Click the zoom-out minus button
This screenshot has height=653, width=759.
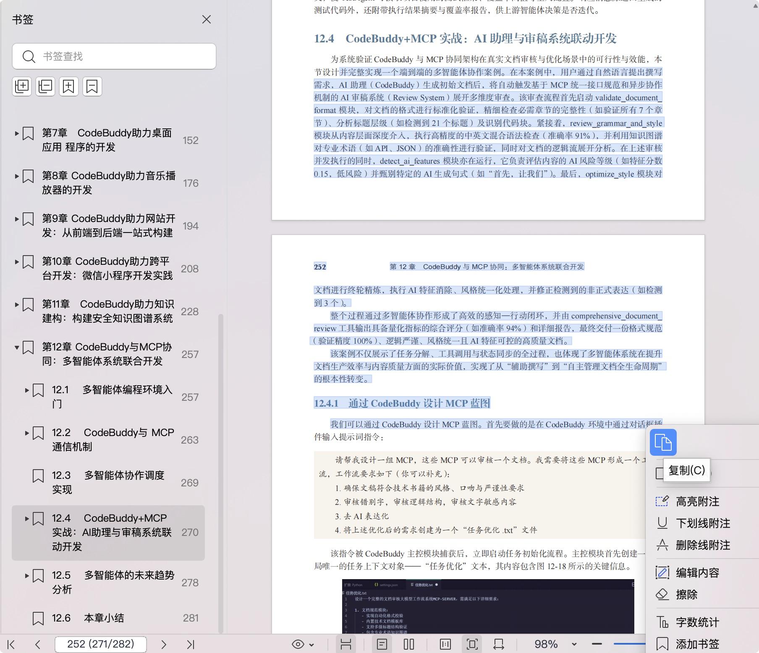pyautogui.click(x=597, y=644)
